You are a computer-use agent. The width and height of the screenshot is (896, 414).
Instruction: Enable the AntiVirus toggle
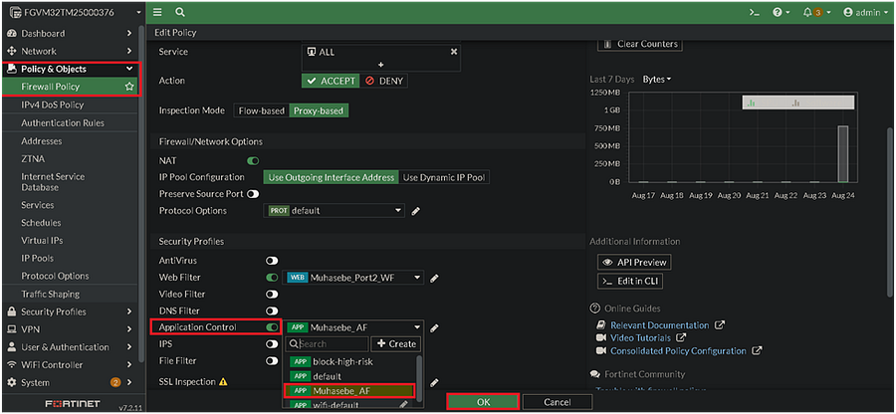pos(272,261)
